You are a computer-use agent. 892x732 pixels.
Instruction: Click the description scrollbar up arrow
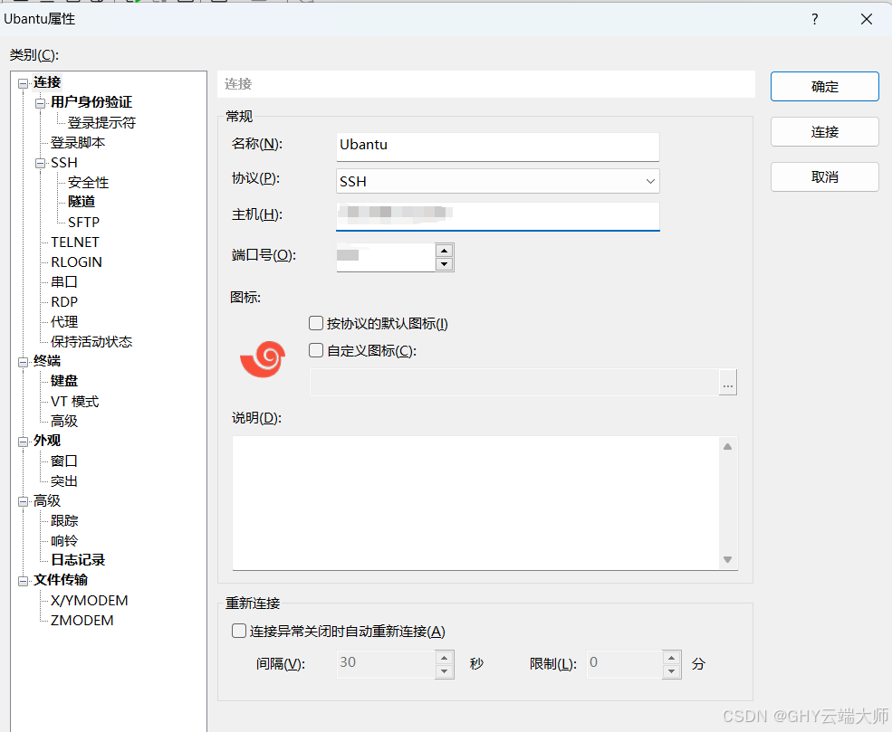tap(727, 447)
